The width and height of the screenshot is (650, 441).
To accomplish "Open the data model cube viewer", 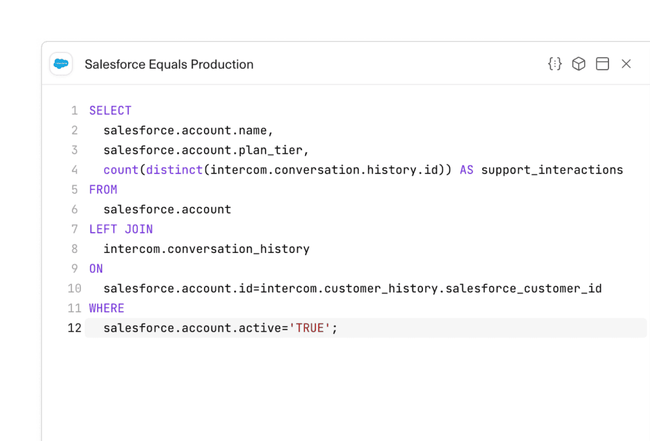I will (x=578, y=64).
